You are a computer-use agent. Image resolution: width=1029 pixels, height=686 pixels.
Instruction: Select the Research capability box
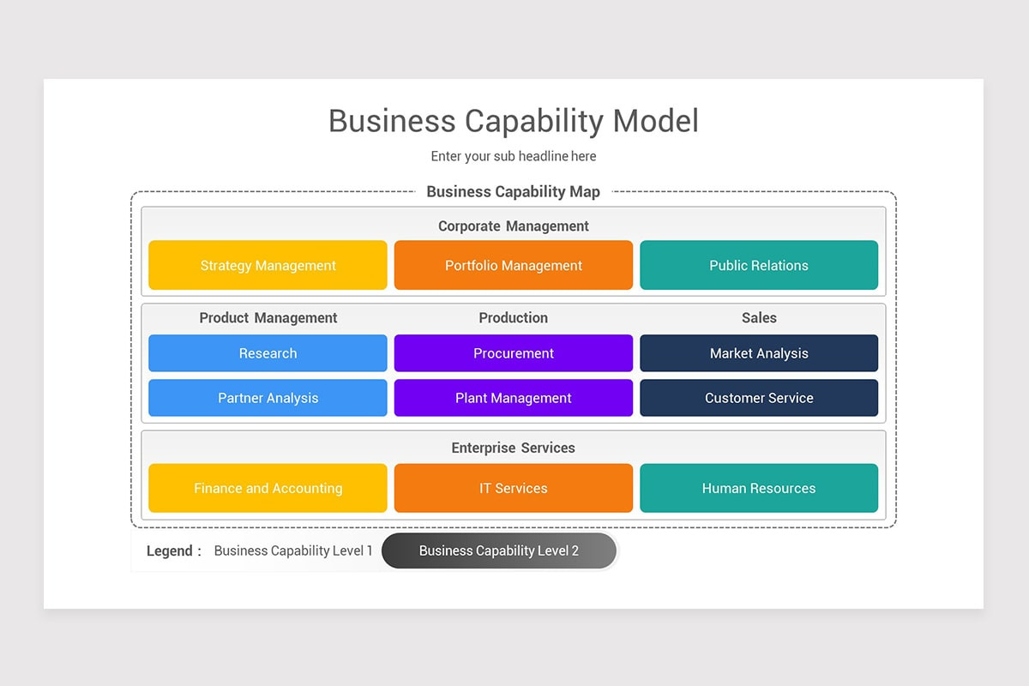coord(268,353)
